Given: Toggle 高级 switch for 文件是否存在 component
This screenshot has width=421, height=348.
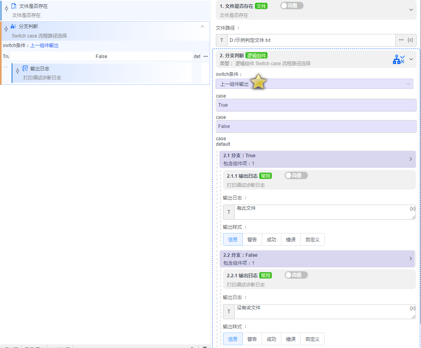Looking at the screenshot, I should coord(292,6).
